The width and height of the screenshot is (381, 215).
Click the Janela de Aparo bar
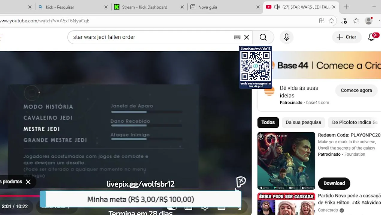[x=147, y=112]
